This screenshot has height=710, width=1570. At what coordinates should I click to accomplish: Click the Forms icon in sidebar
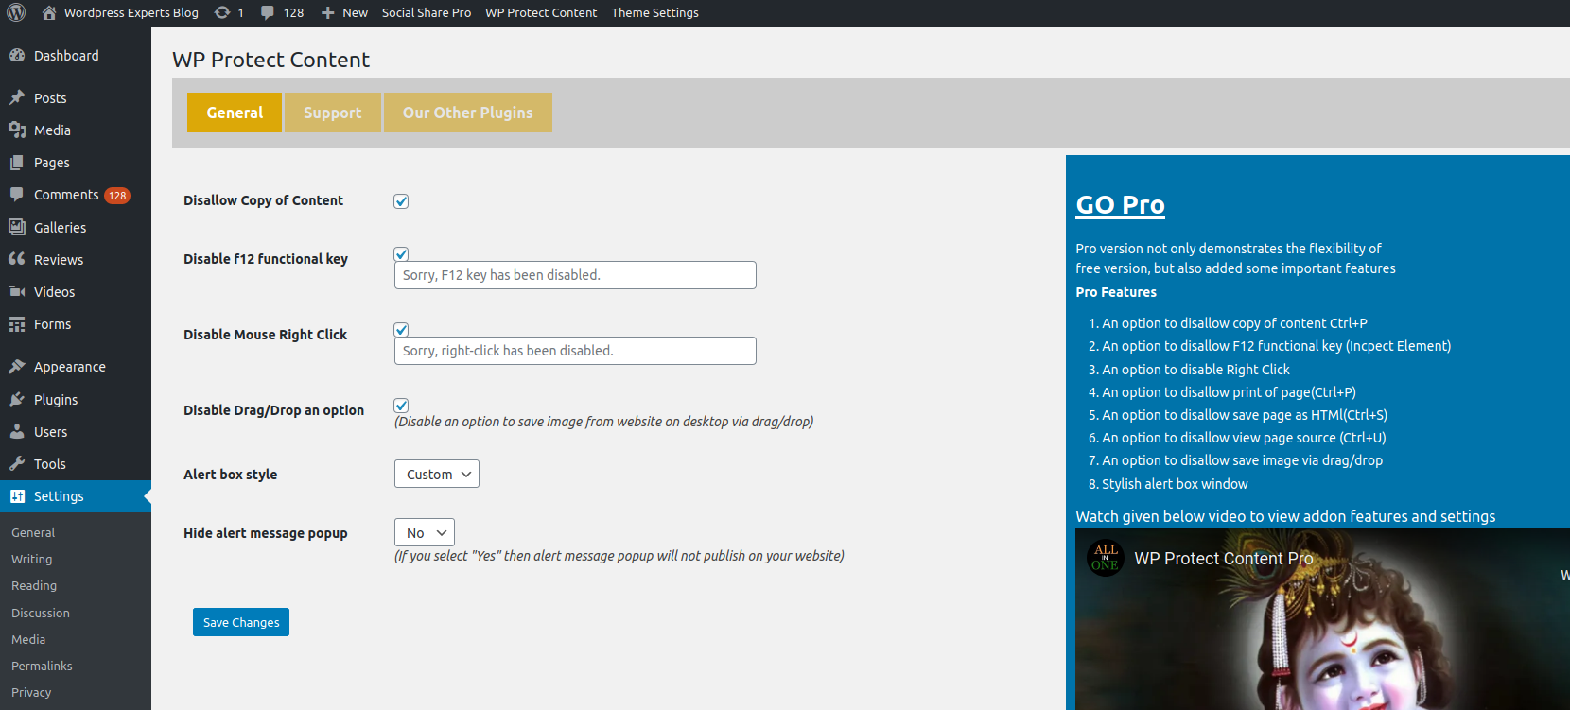(x=17, y=324)
